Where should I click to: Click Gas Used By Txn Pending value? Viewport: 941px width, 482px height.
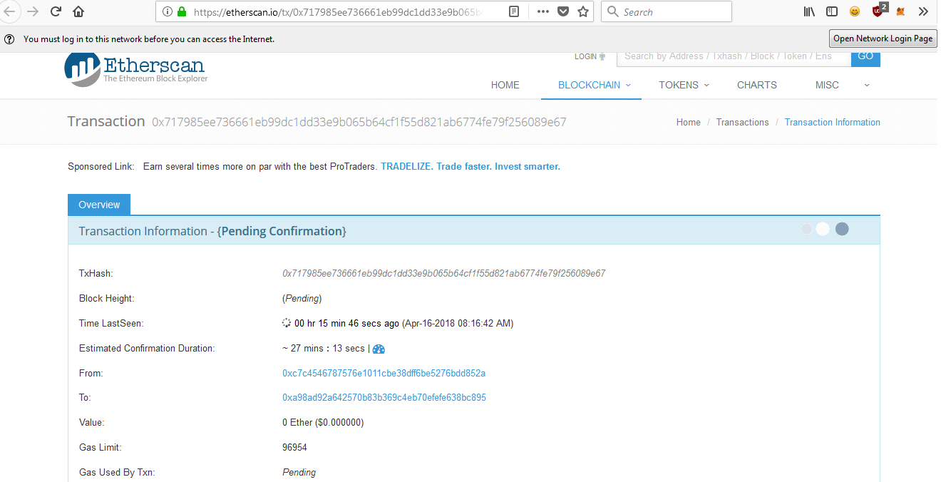299,473
